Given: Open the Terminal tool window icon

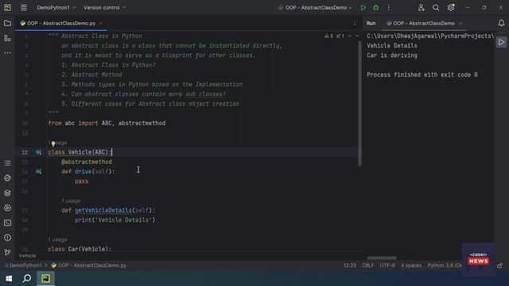Looking at the screenshot, I should pos(7,222).
